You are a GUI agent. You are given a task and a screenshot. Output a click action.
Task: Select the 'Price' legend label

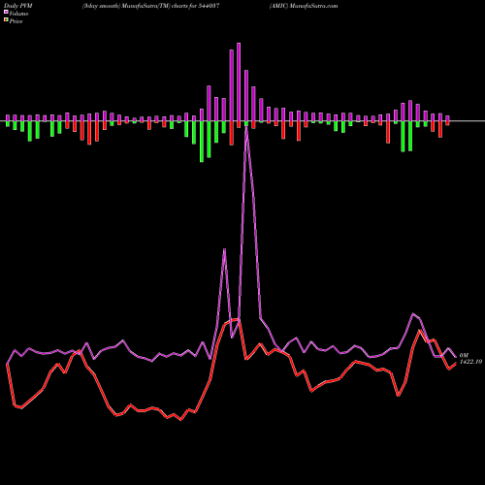pyautogui.click(x=16, y=21)
